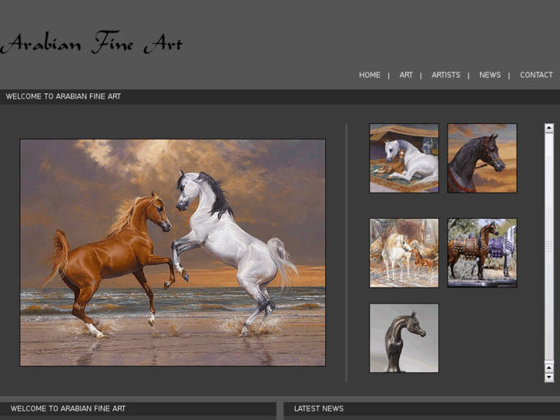This screenshot has width=560, height=420.
Task: Click the scroll down arrow at bottom of gallery scrollbar
Action: (549, 378)
